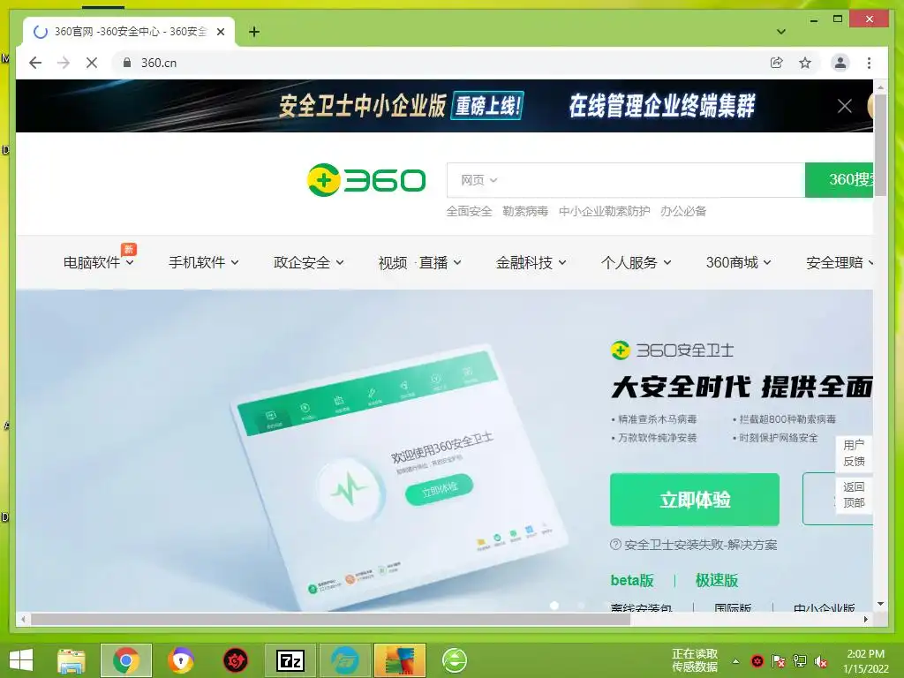Click the horizontal scrollbar thumb

330,619
